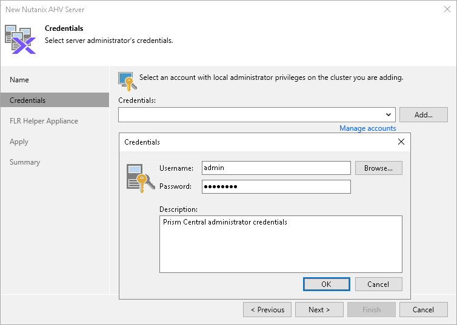Select the Credentials wizard step
Screen dimensions: 457x325
[x=27, y=100]
